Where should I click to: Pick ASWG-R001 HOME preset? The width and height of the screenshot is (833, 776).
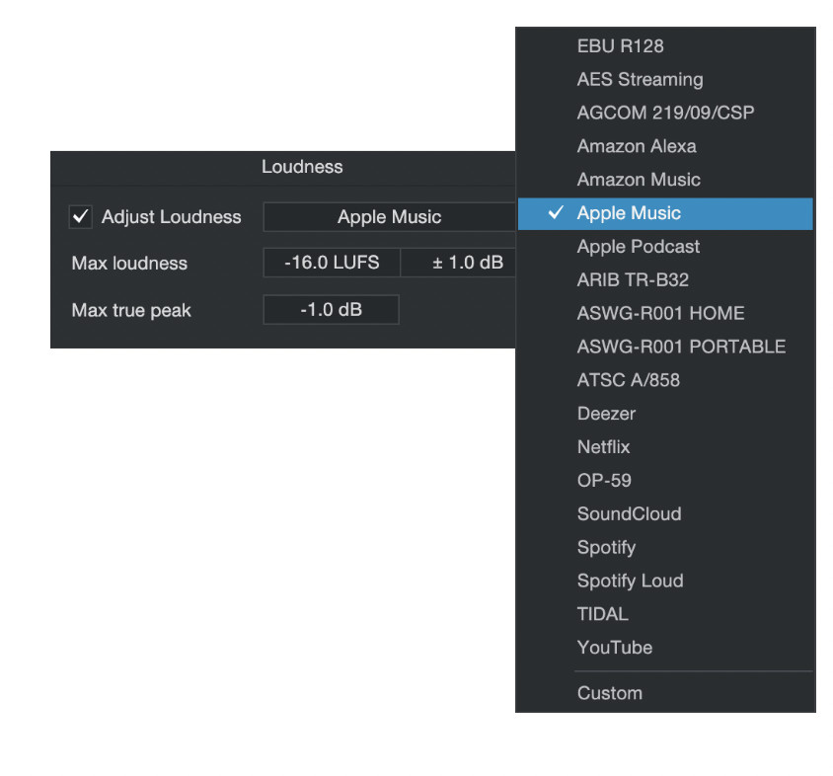click(665, 314)
